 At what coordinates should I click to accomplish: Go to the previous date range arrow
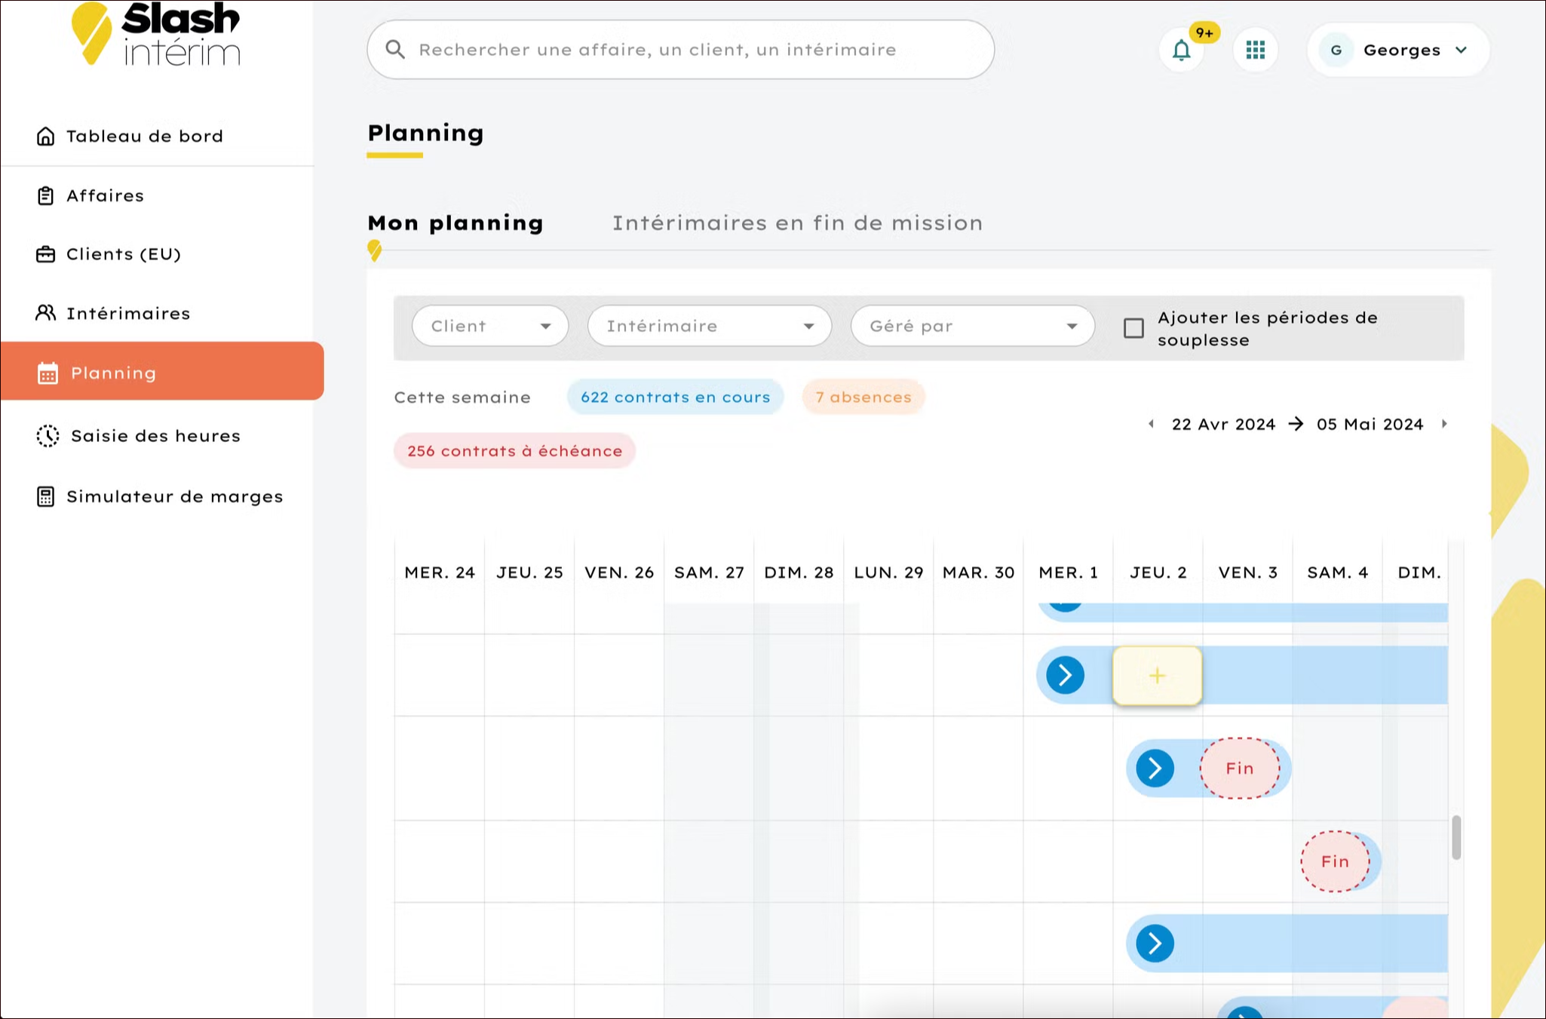(x=1151, y=424)
